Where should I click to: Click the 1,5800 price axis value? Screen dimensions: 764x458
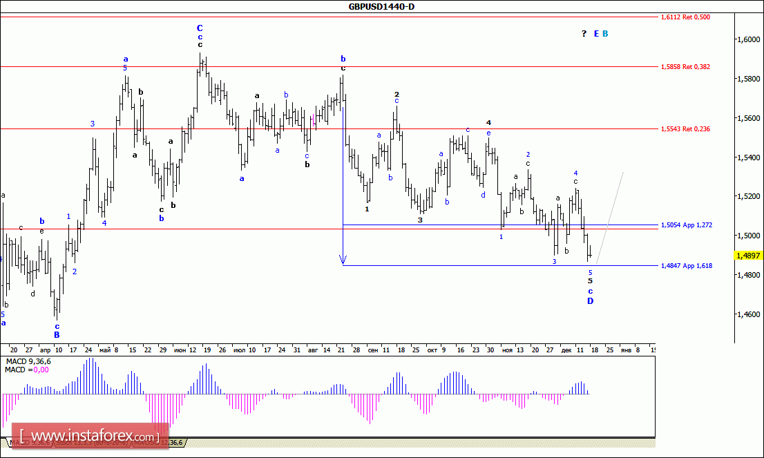[x=749, y=79]
